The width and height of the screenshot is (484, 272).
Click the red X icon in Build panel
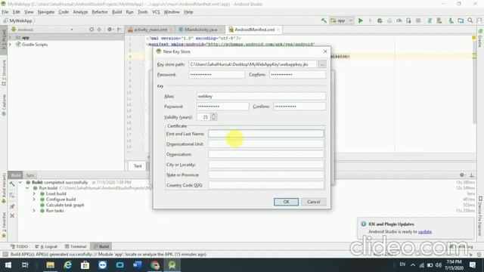pyautogui.click(x=12, y=215)
